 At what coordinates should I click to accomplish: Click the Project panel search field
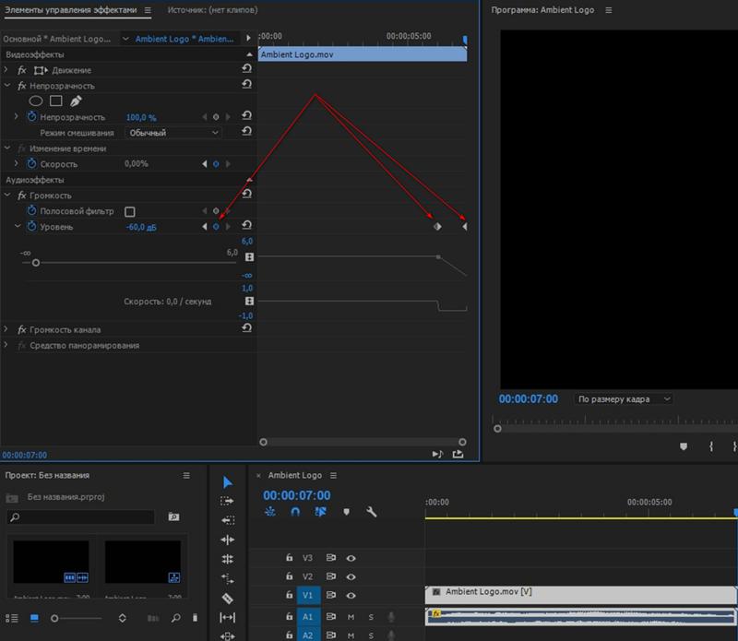pyautogui.click(x=81, y=516)
